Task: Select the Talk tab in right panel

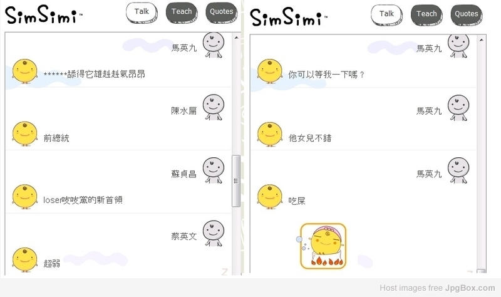Action: tap(386, 14)
